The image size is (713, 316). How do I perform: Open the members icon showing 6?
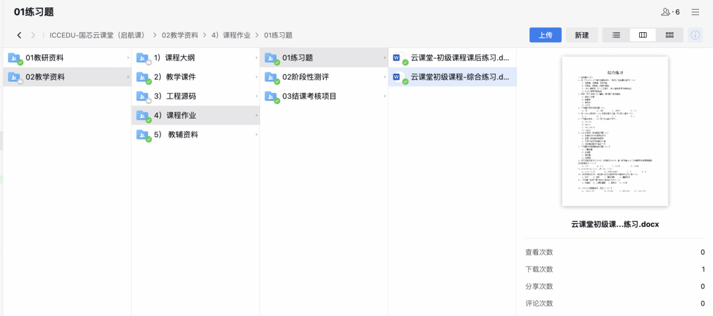(x=669, y=12)
